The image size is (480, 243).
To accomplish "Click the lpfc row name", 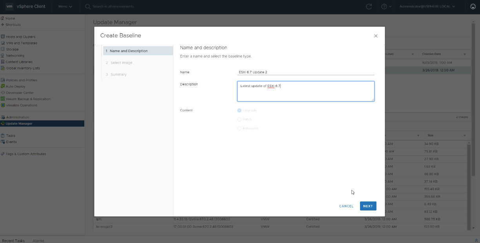I will click(x=99, y=219).
